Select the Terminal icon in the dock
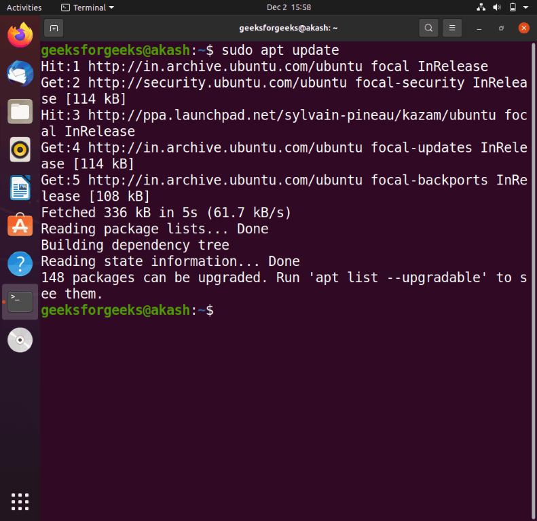The height and width of the screenshot is (521, 537). tap(20, 302)
